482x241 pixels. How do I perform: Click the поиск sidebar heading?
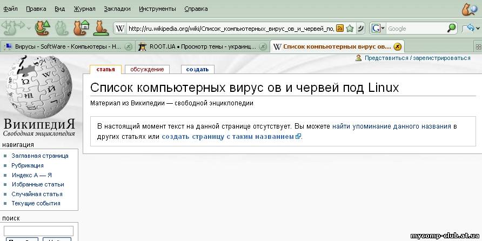[x=11, y=218]
